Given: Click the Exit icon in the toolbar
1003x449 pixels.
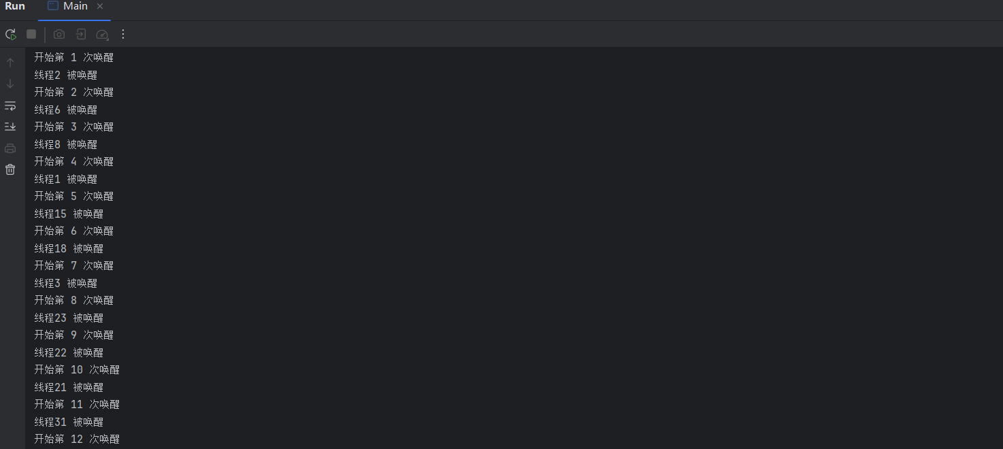Looking at the screenshot, I should pos(80,34).
